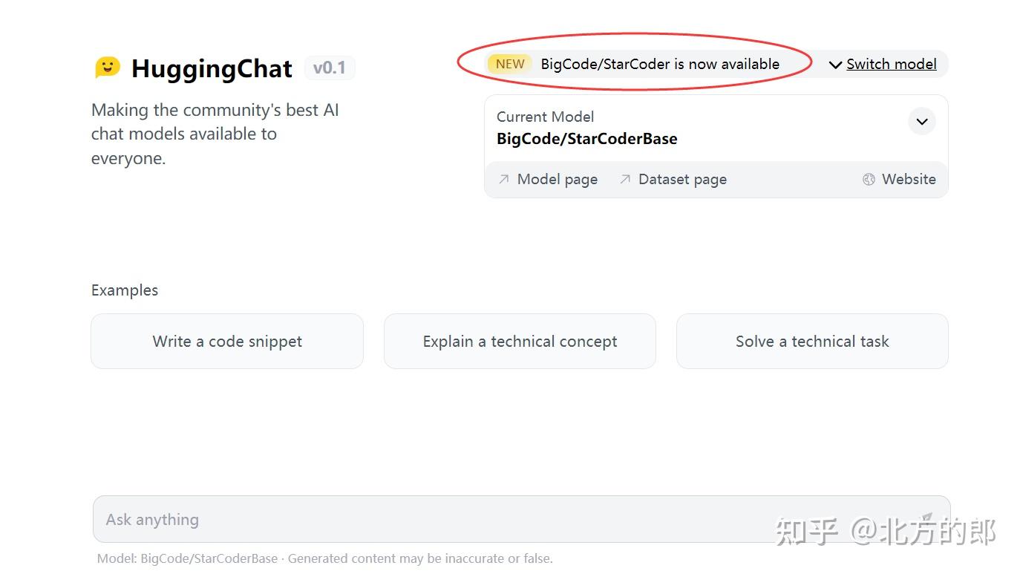Click BigCode/StarCoderBase name in Current Model card
This screenshot has height=574, width=1023.
point(586,139)
